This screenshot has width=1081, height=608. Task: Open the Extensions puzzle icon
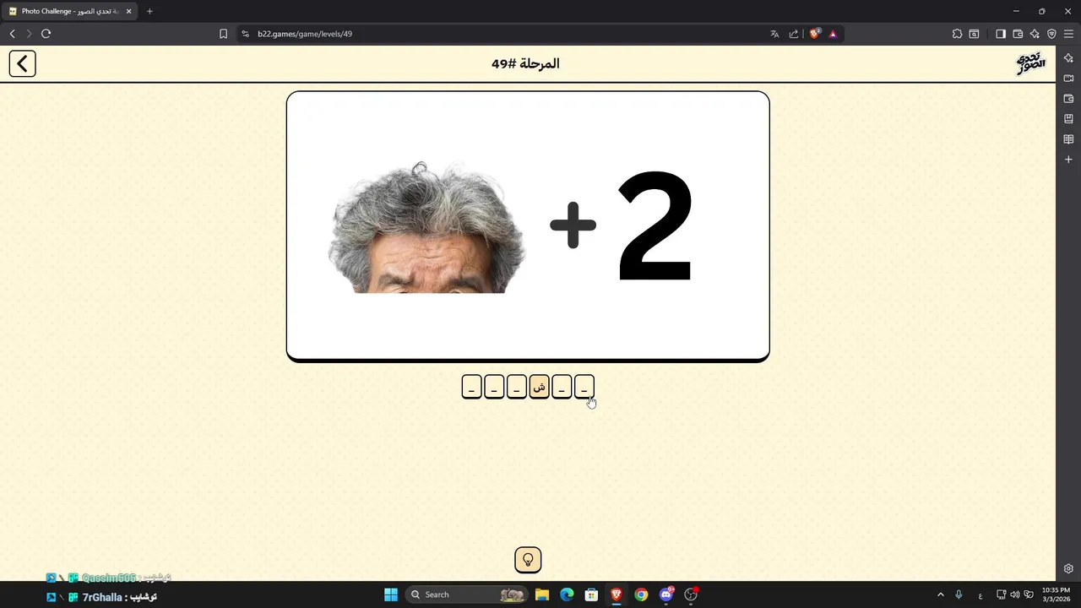point(957,34)
